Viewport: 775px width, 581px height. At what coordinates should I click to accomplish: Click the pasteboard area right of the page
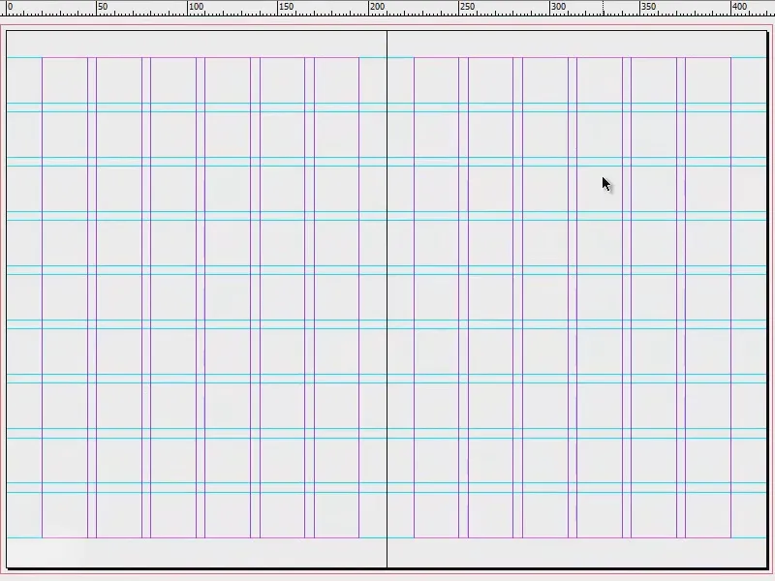pyautogui.click(x=772, y=290)
